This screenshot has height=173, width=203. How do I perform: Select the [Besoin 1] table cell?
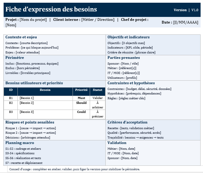tap(27, 98)
